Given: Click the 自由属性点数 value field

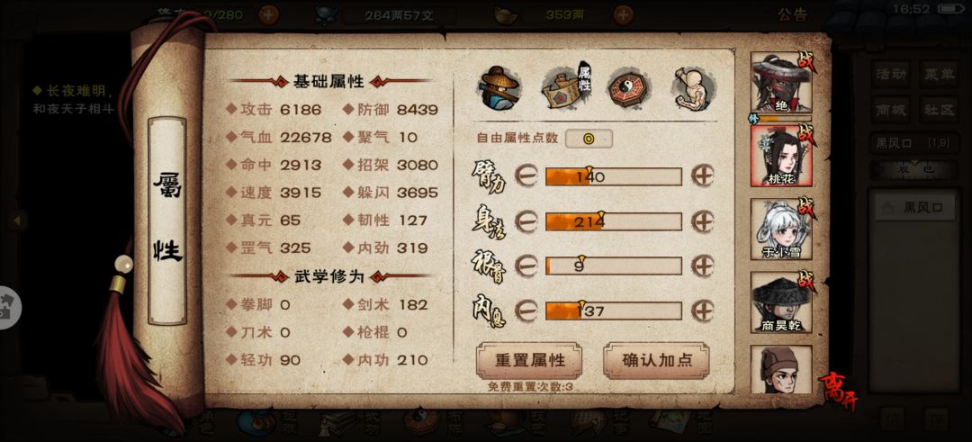Looking at the screenshot, I should click(x=589, y=139).
